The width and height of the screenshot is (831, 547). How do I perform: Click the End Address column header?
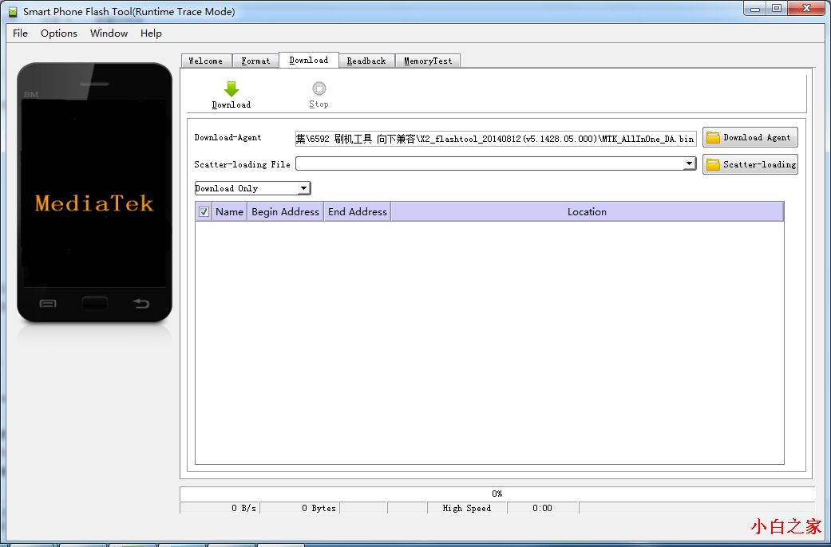357,212
